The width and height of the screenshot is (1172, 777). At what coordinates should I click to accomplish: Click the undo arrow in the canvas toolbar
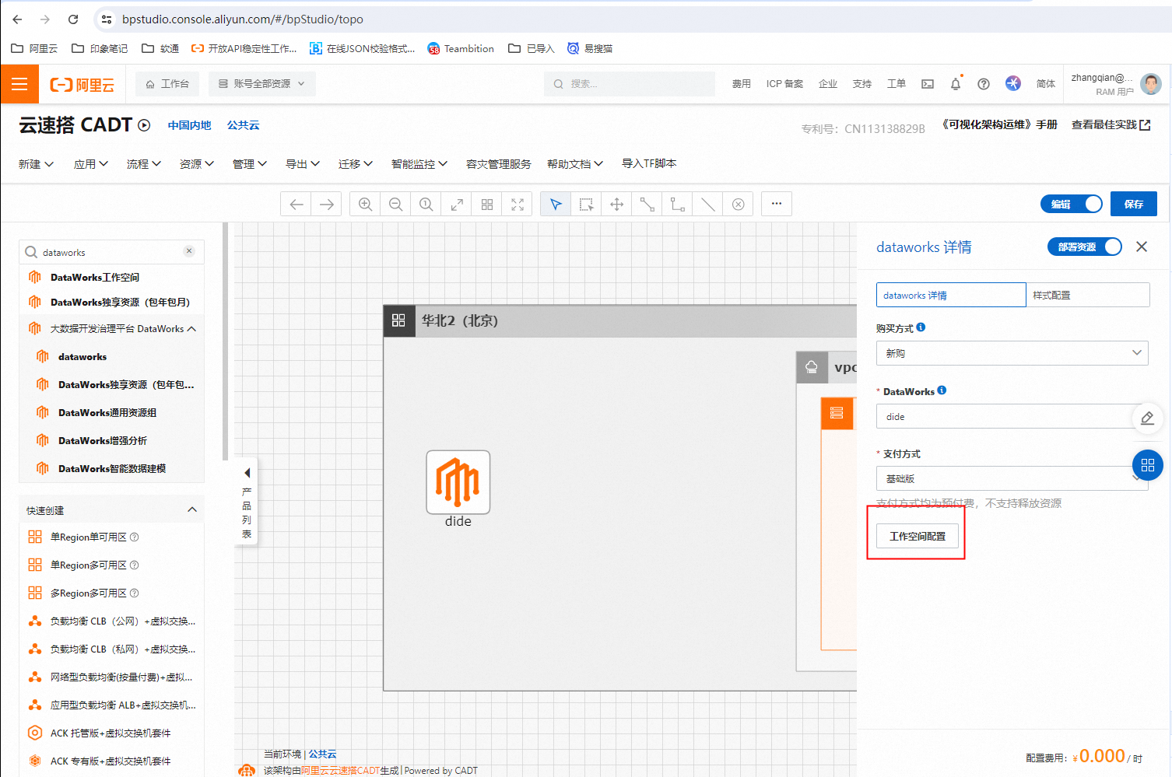click(296, 205)
